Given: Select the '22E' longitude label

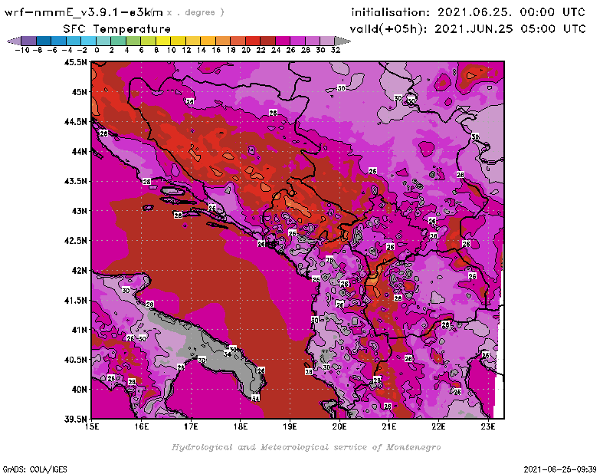Looking at the screenshot, I should (x=438, y=426).
